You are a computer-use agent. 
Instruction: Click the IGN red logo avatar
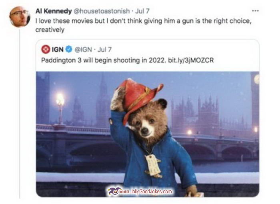coord(46,49)
